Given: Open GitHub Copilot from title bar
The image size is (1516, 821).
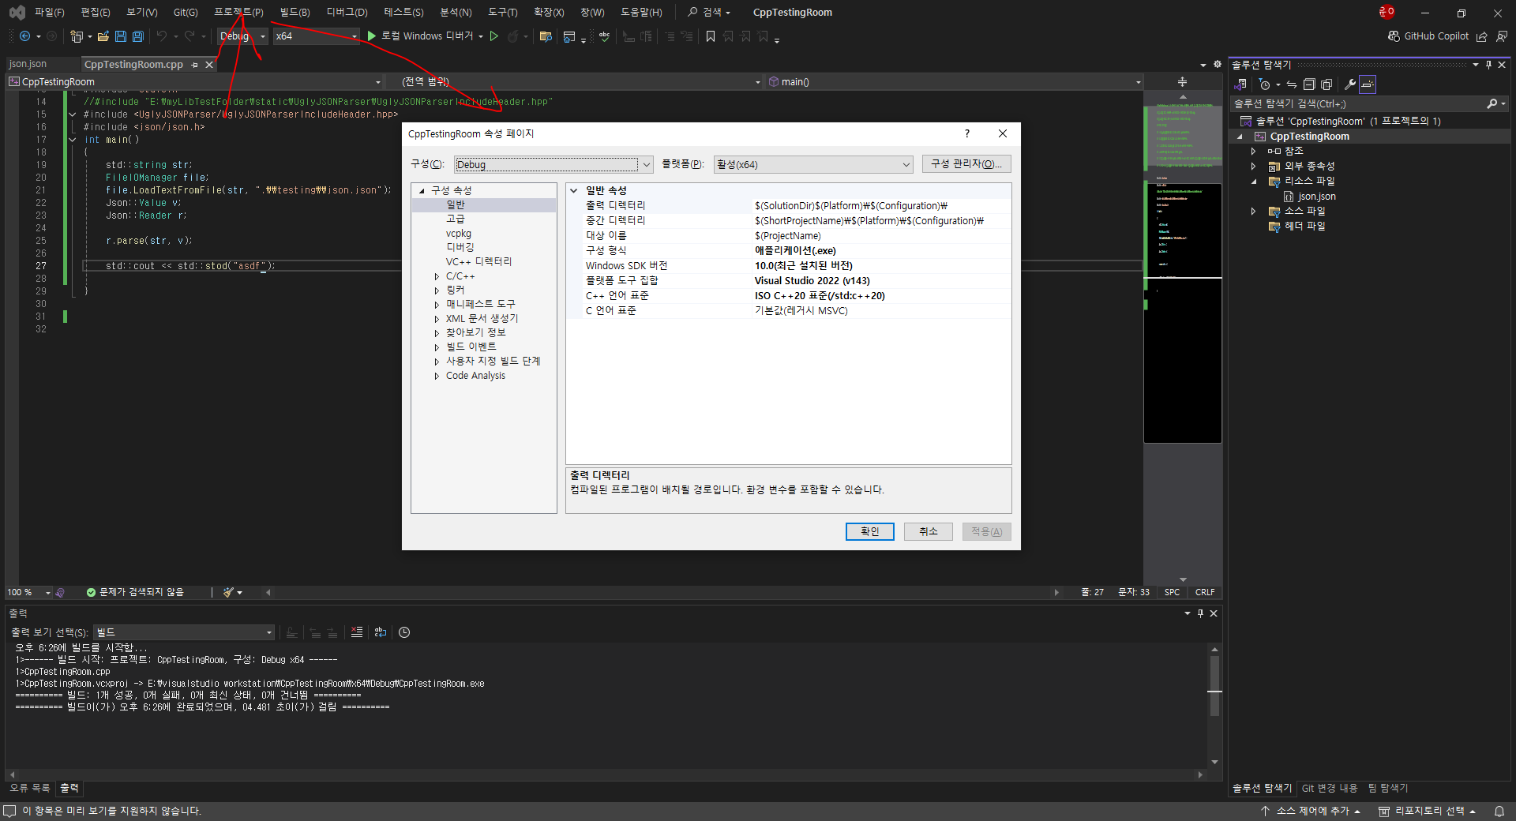Looking at the screenshot, I should [x=1428, y=36].
